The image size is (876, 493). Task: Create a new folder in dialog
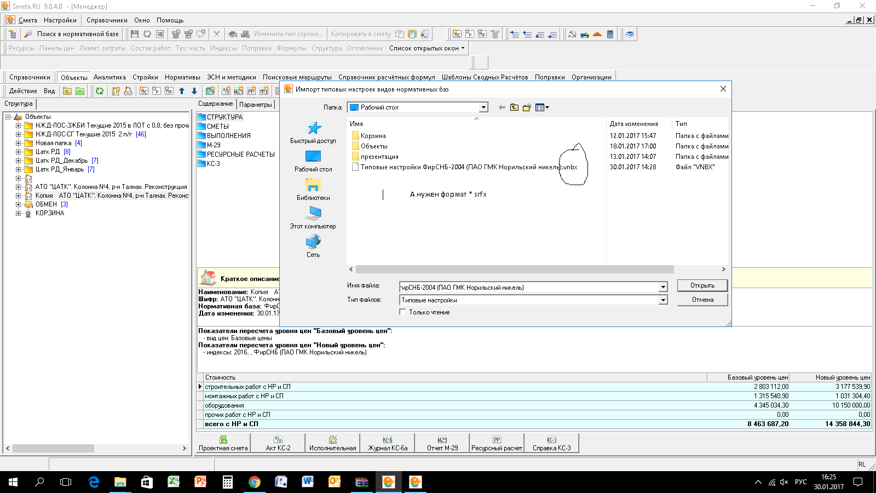coord(527,107)
